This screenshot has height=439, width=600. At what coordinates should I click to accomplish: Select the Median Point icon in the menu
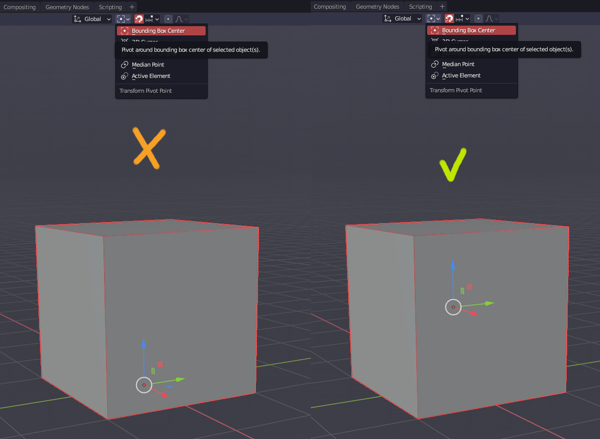pos(125,65)
